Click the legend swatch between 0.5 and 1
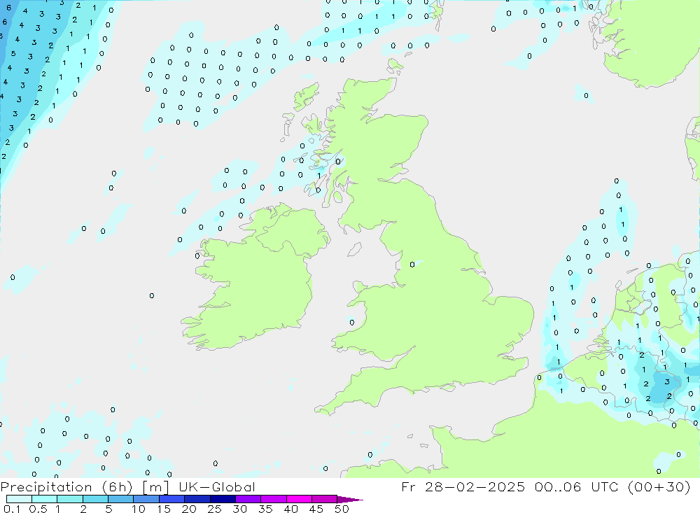This screenshot has height=513, width=700. (x=45, y=499)
